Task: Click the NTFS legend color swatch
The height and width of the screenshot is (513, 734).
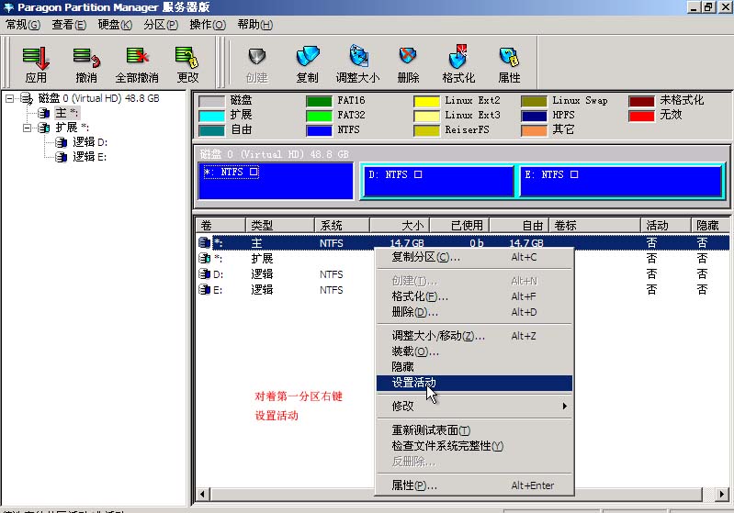Action: coord(319,130)
